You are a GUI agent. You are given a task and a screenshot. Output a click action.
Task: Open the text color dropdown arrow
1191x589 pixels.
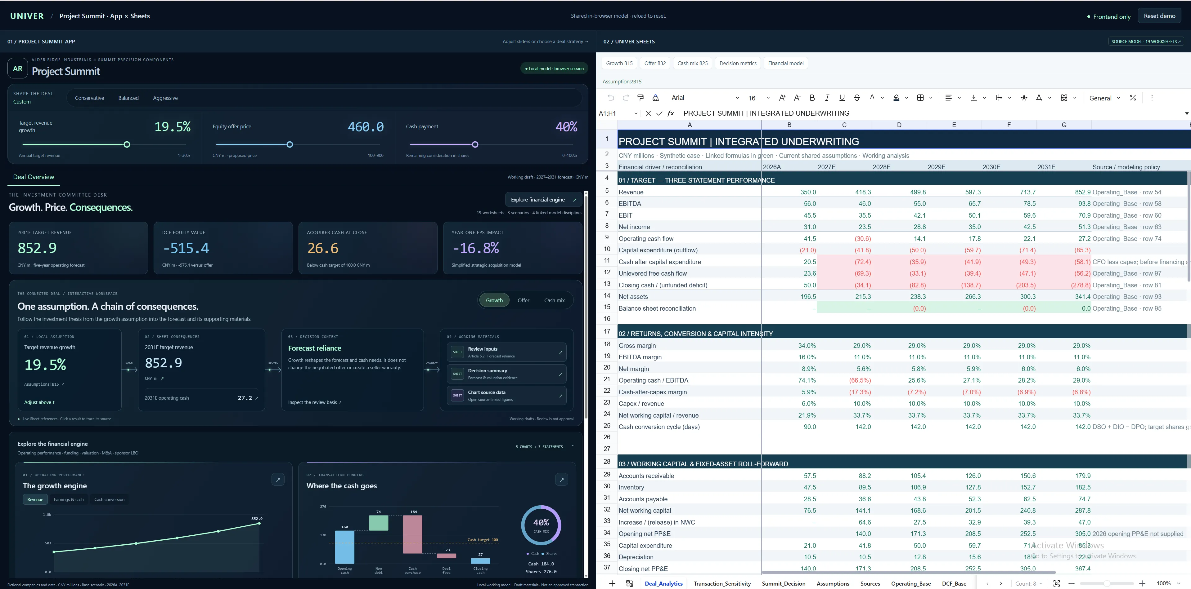click(883, 97)
